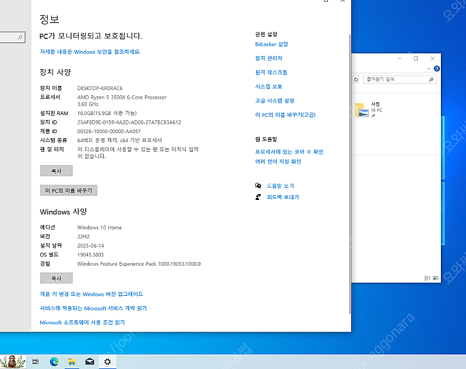The height and width of the screenshot is (369, 466).
Task: Click the refresh button in Explorer address bar
Action: coord(356,80)
